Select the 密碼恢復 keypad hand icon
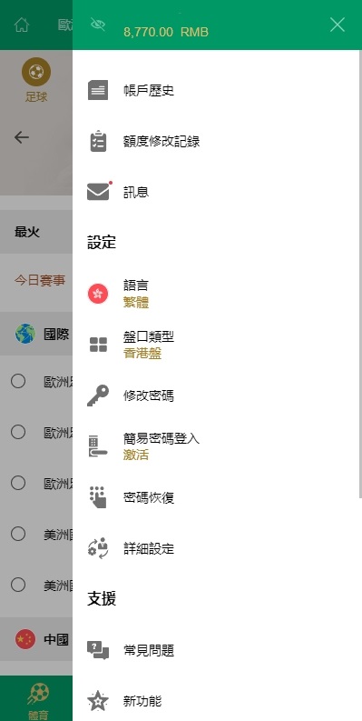Image resolution: width=362 pixels, height=721 pixels. click(x=98, y=497)
